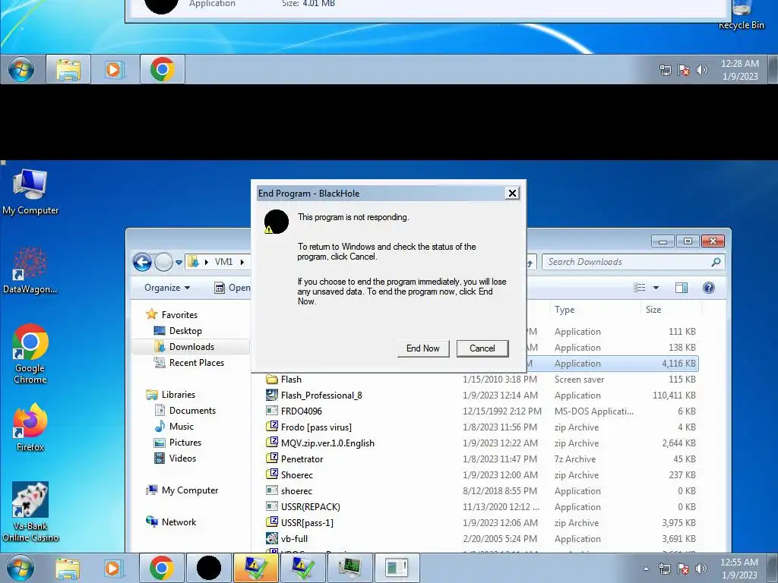Select Favorites in the navigation pane
The width and height of the screenshot is (778, 583).
point(172,314)
